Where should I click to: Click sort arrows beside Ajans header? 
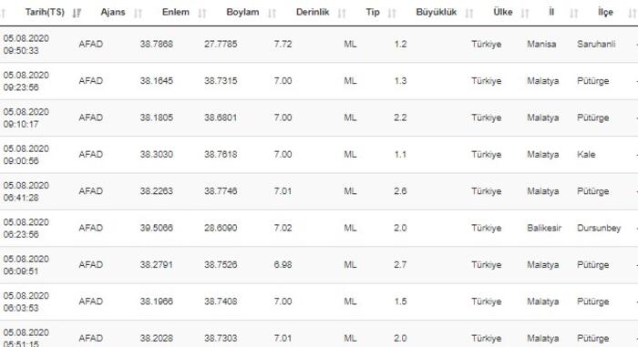(x=138, y=14)
